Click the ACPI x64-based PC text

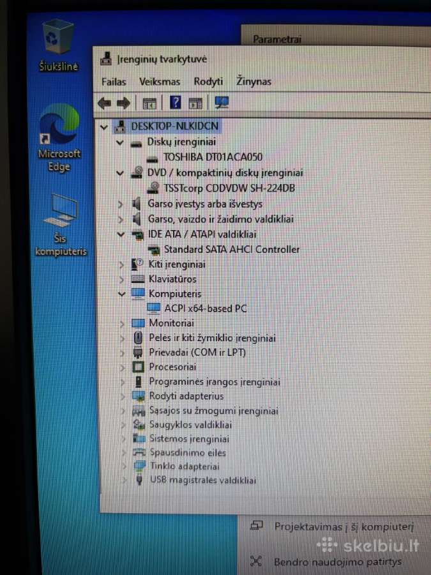click(x=206, y=309)
